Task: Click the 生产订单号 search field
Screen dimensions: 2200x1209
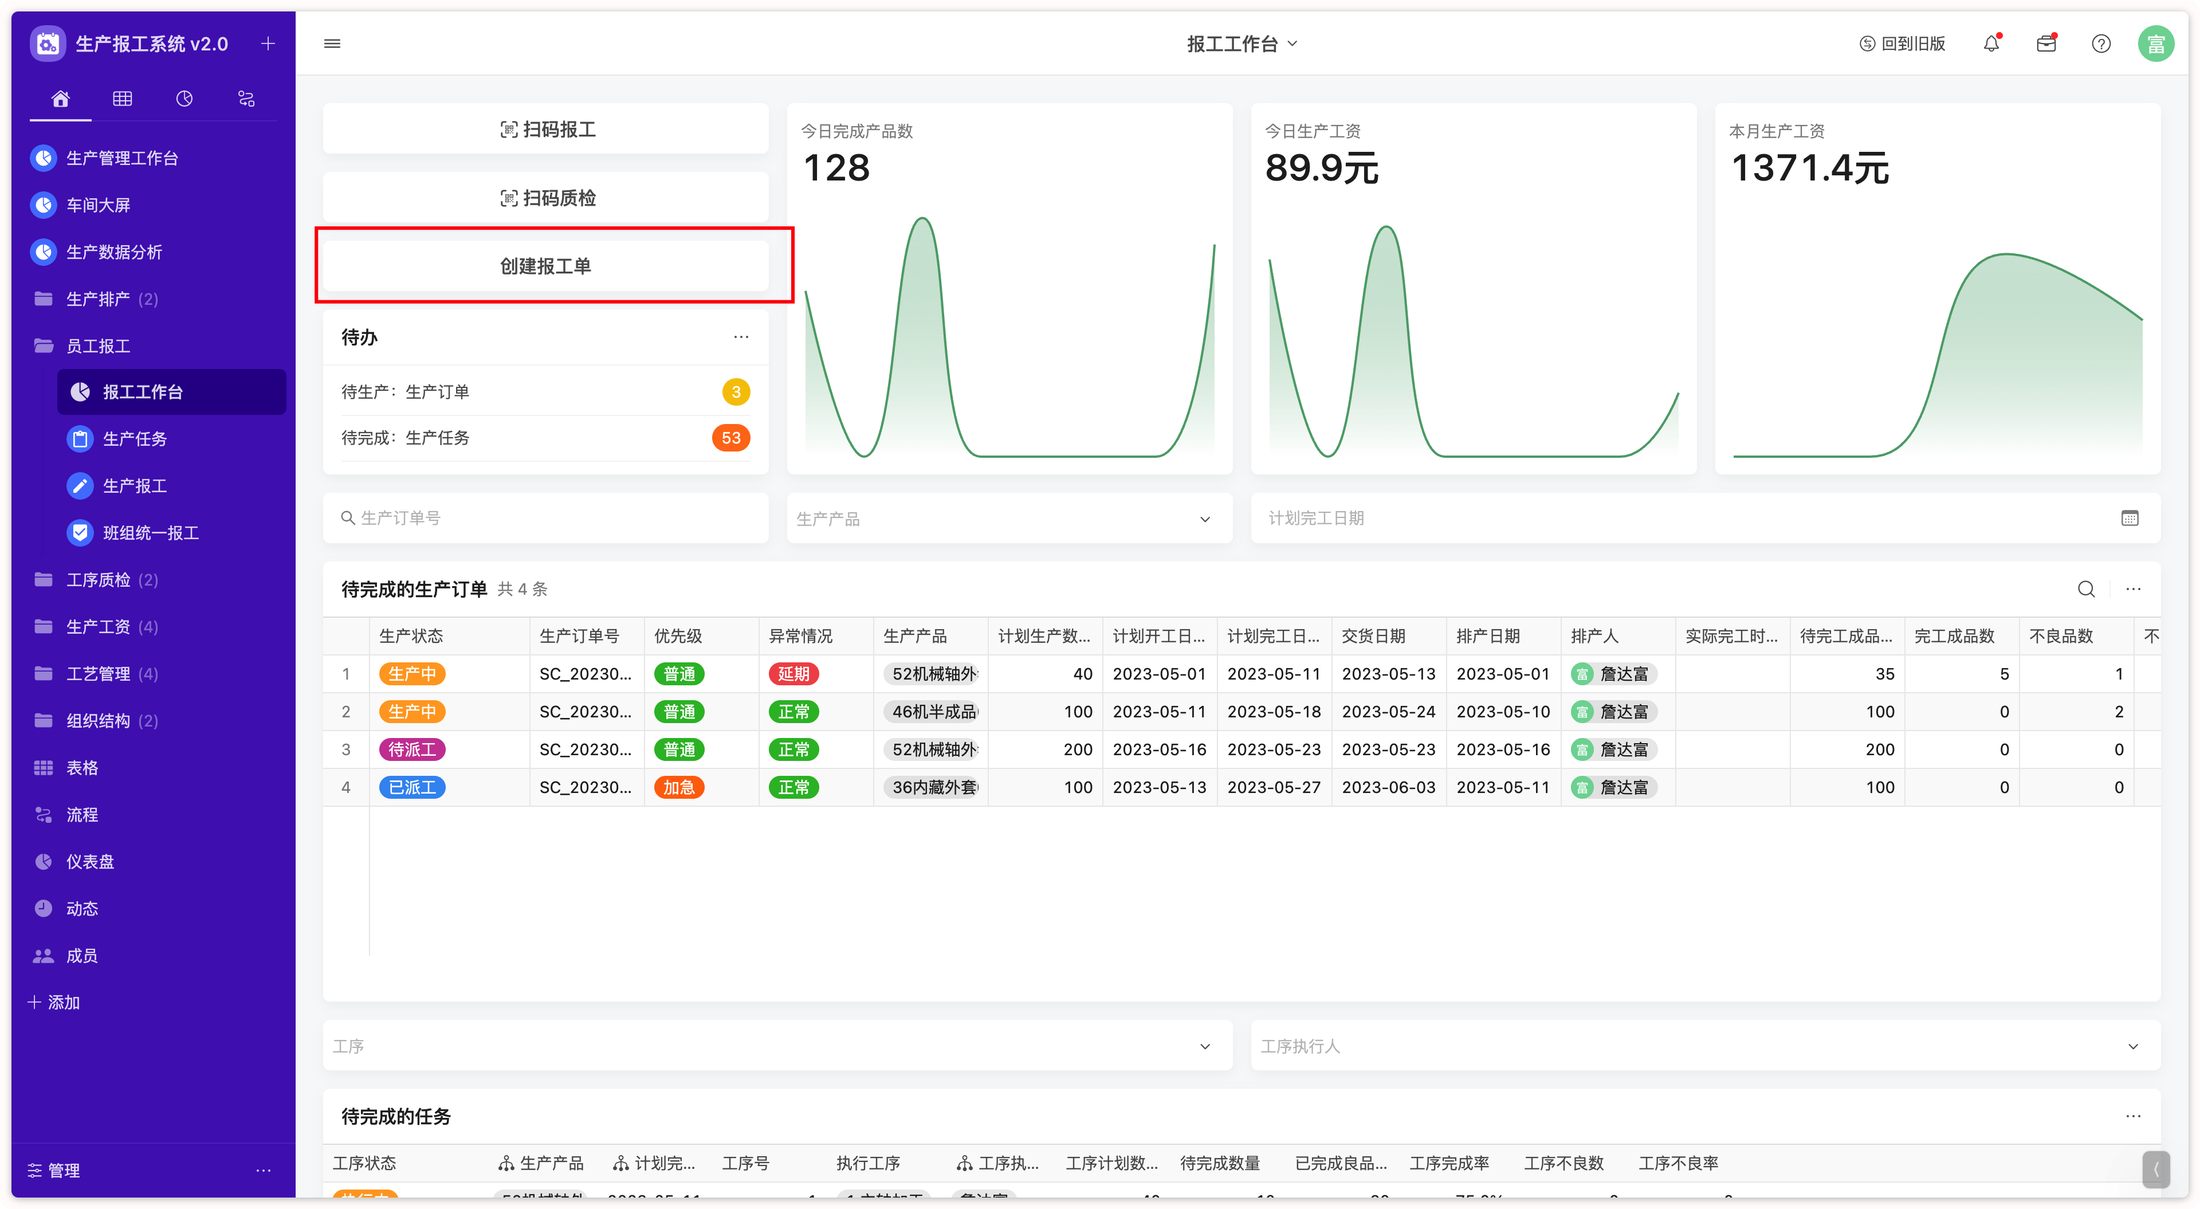Action: (546, 519)
